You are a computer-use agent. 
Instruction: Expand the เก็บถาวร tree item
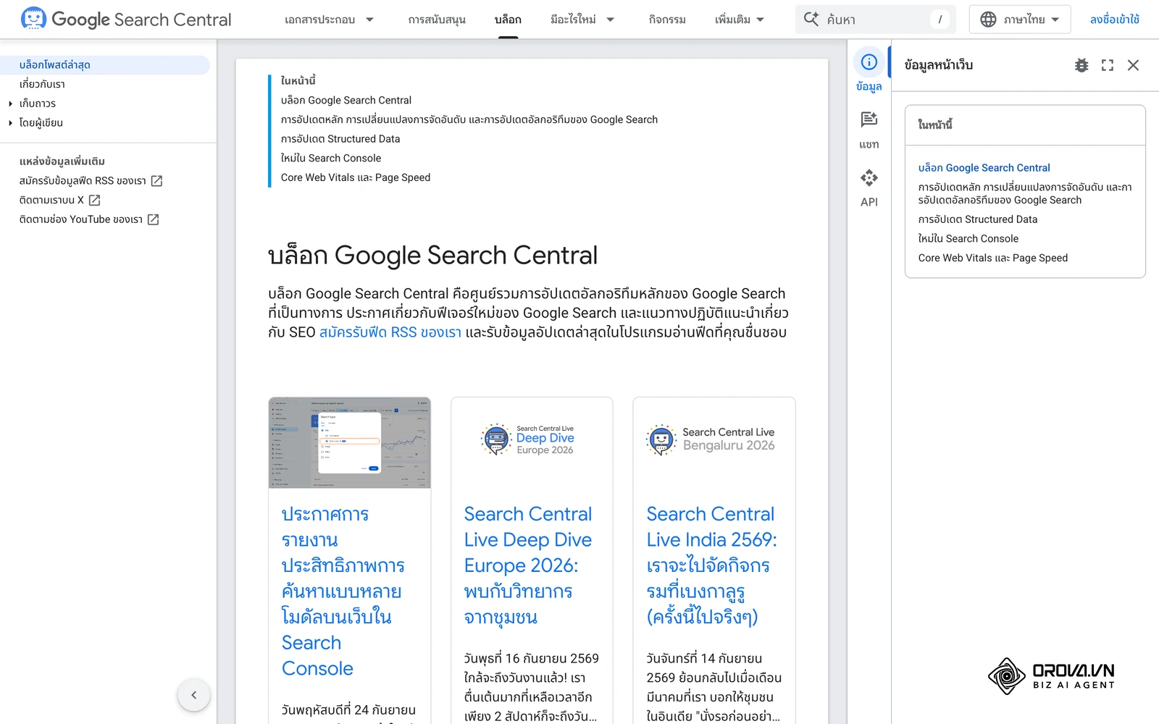(x=11, y=104)
